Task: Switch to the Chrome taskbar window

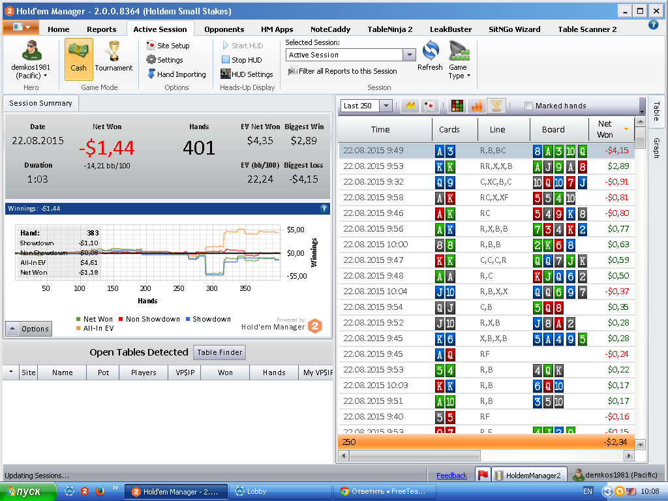Action: [x=385, y=492]
